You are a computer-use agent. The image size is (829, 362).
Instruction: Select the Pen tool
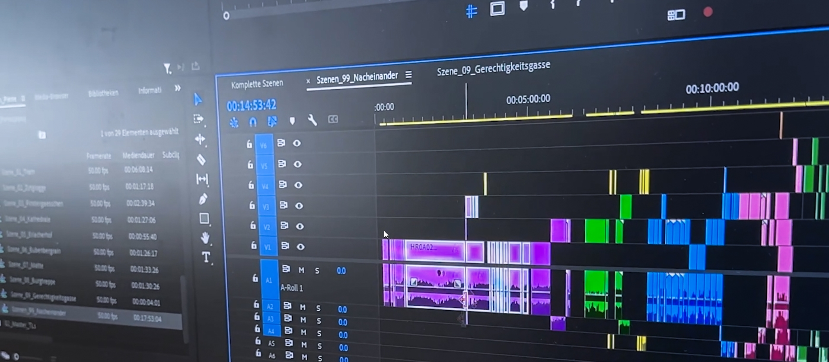tap(203, 199)
